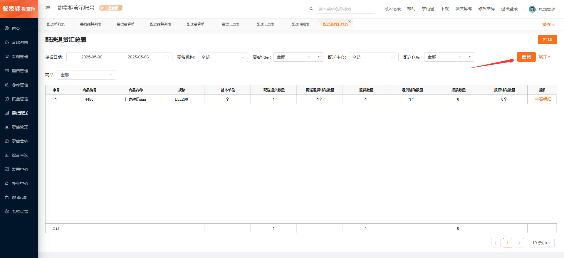Click the 配送退货数量 column header
The height and width of the screenshot is (258, 564).
pyautogui.click(x=274, y=90)
